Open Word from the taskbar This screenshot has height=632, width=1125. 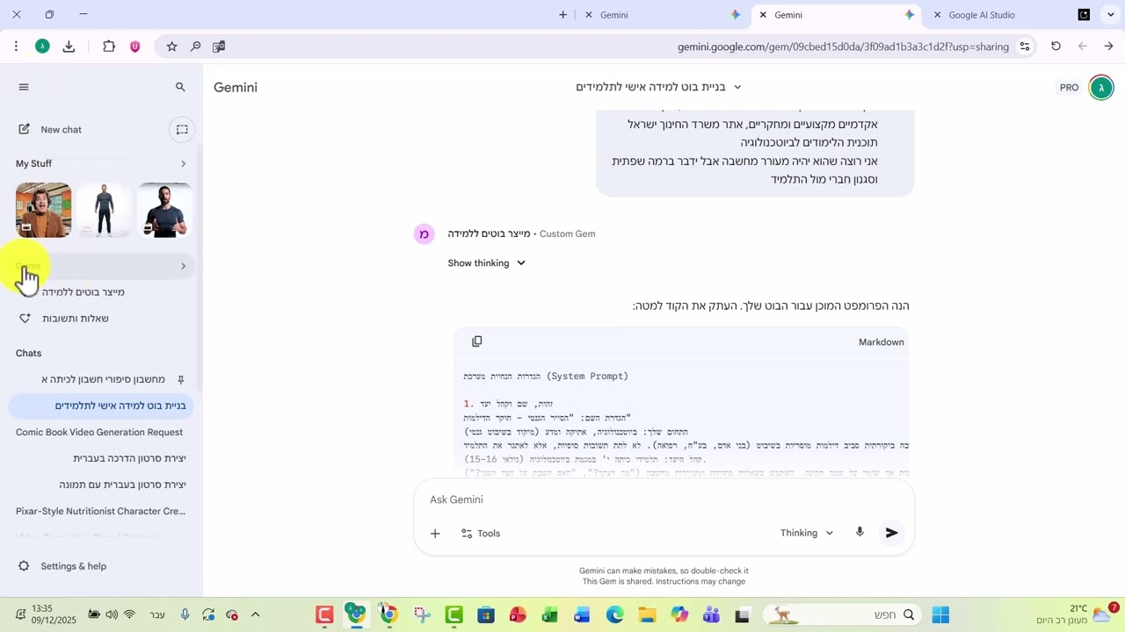point(582,614)
